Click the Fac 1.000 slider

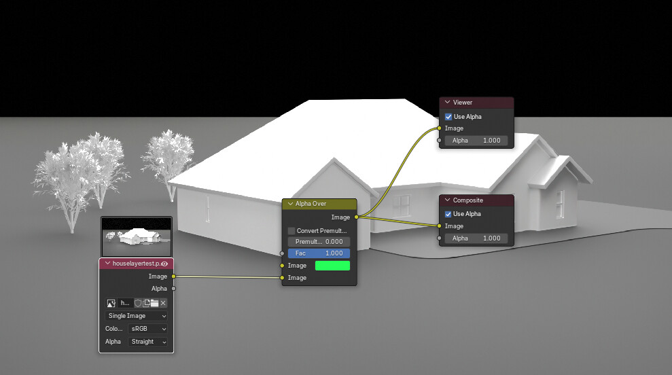click(319, 253)
